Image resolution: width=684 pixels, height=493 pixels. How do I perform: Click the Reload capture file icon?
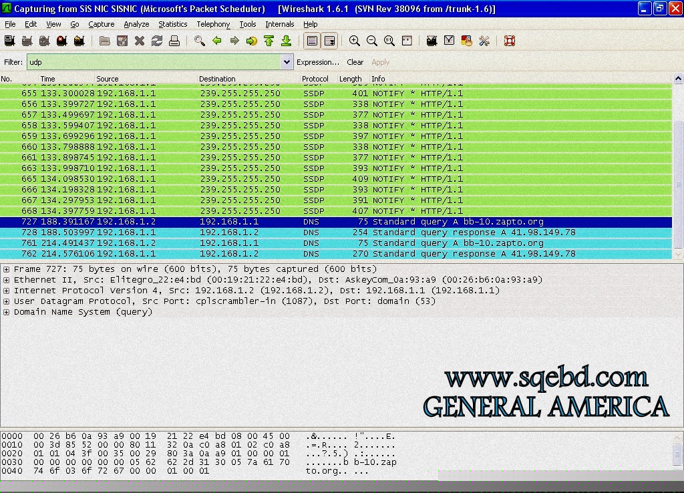coord(157,41)
